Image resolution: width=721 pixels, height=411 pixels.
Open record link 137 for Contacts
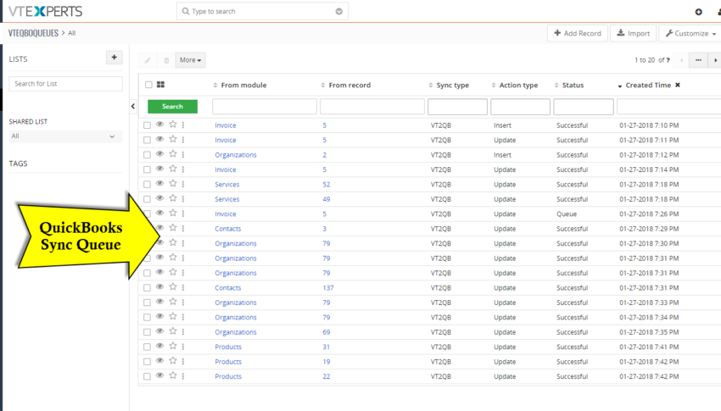[328, 288]
